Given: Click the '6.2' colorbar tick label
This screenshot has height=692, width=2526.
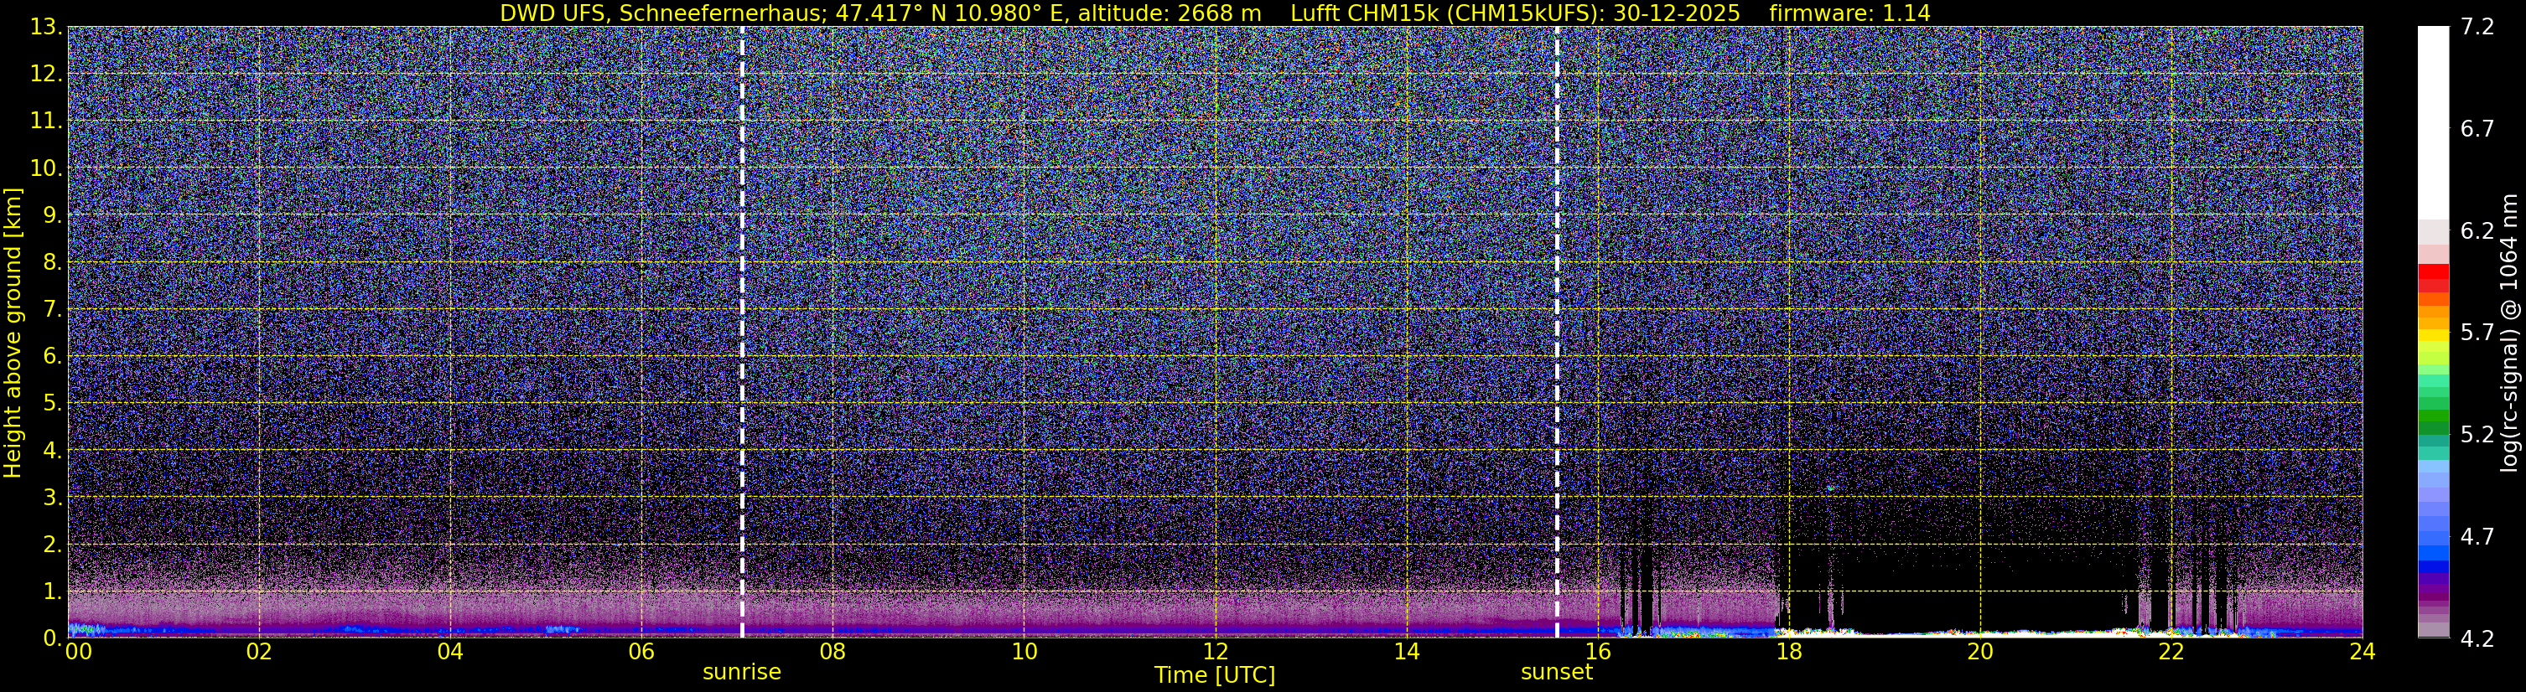Looking at the screenshot, I should (x=2477, y=231).
